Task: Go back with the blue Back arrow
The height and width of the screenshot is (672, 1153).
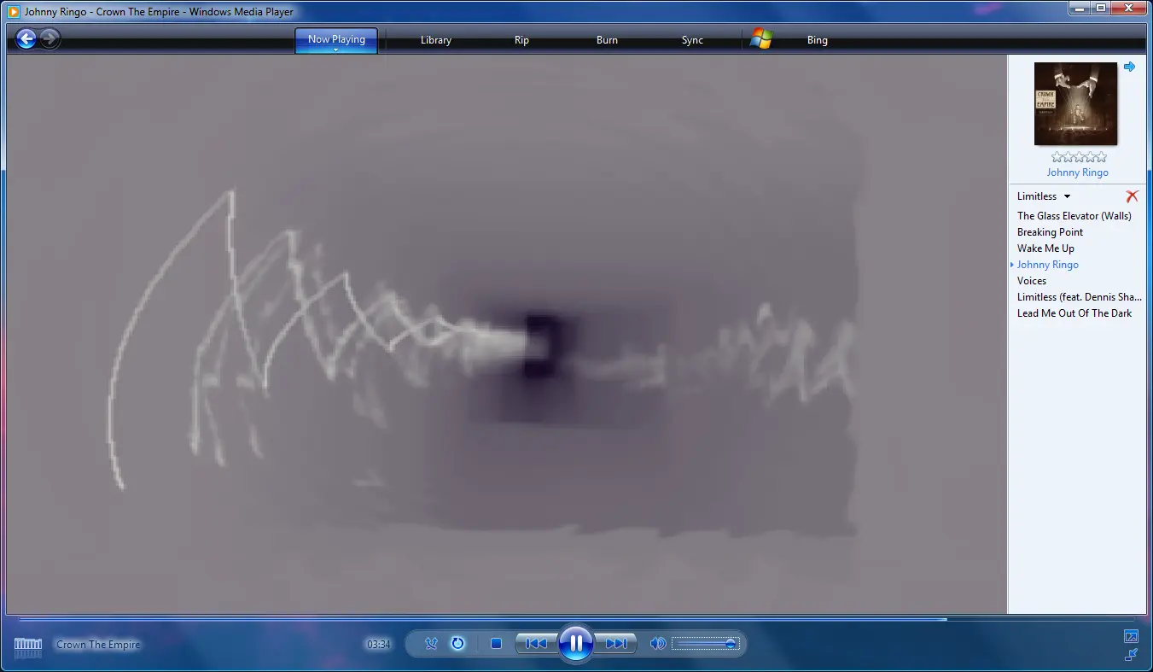Action: [26, 38]
